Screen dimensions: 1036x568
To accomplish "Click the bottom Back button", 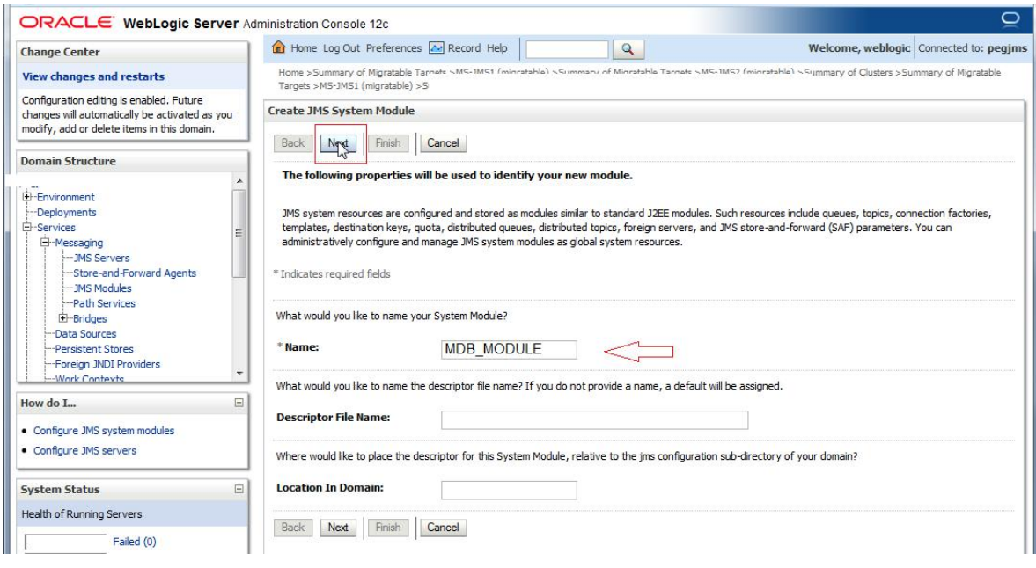I will coord(293,527).
